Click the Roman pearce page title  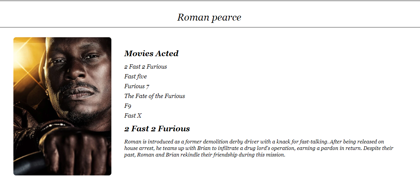pos(209,17)
